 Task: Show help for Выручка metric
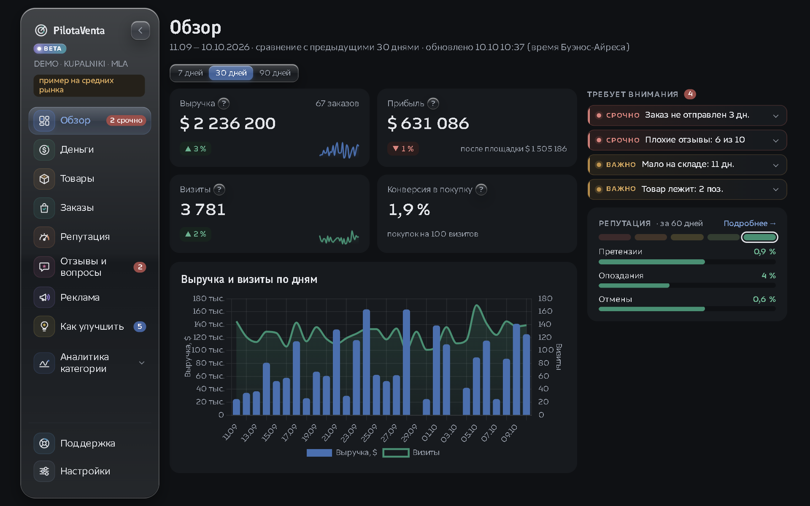click(x=224, y=103)
